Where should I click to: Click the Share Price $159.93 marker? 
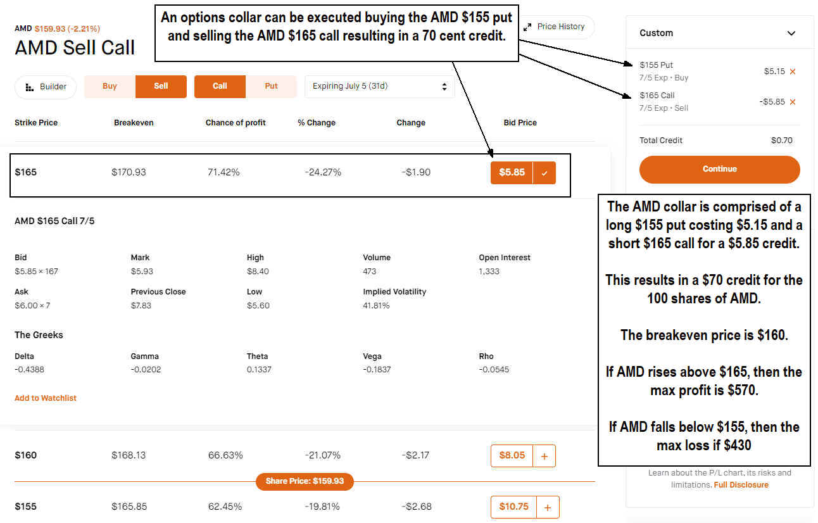click(305, 482)
